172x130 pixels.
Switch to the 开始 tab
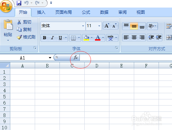[23, 12]
